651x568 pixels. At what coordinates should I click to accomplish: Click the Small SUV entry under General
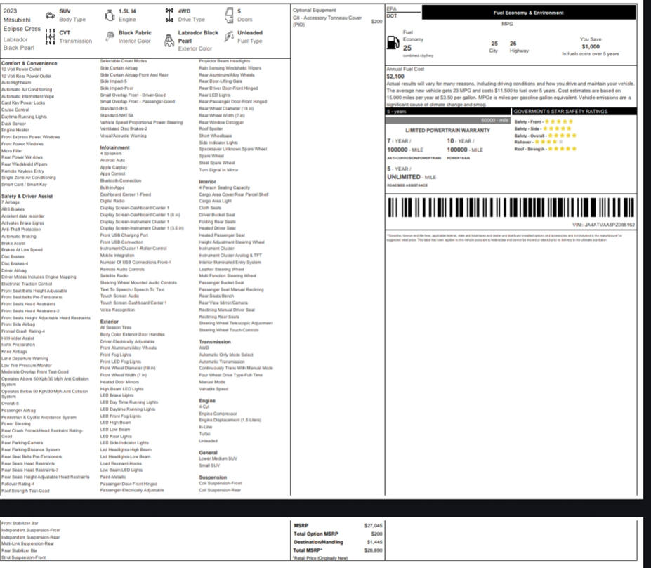pos(209,465)
